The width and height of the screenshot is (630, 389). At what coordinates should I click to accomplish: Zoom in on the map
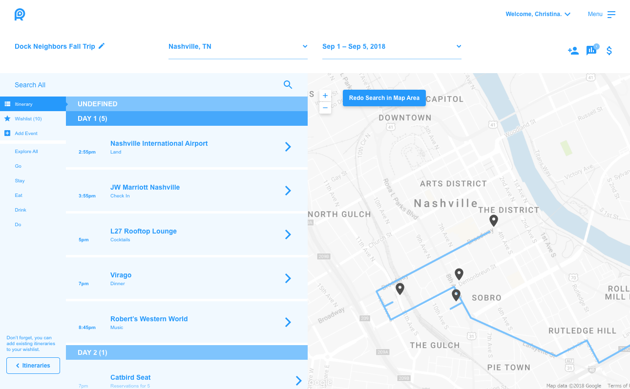click(325, 96)
